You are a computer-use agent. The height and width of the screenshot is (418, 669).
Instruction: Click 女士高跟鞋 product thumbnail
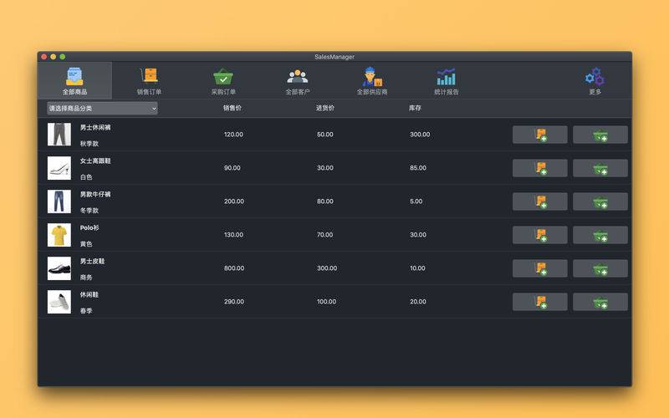tap(59, 168)
